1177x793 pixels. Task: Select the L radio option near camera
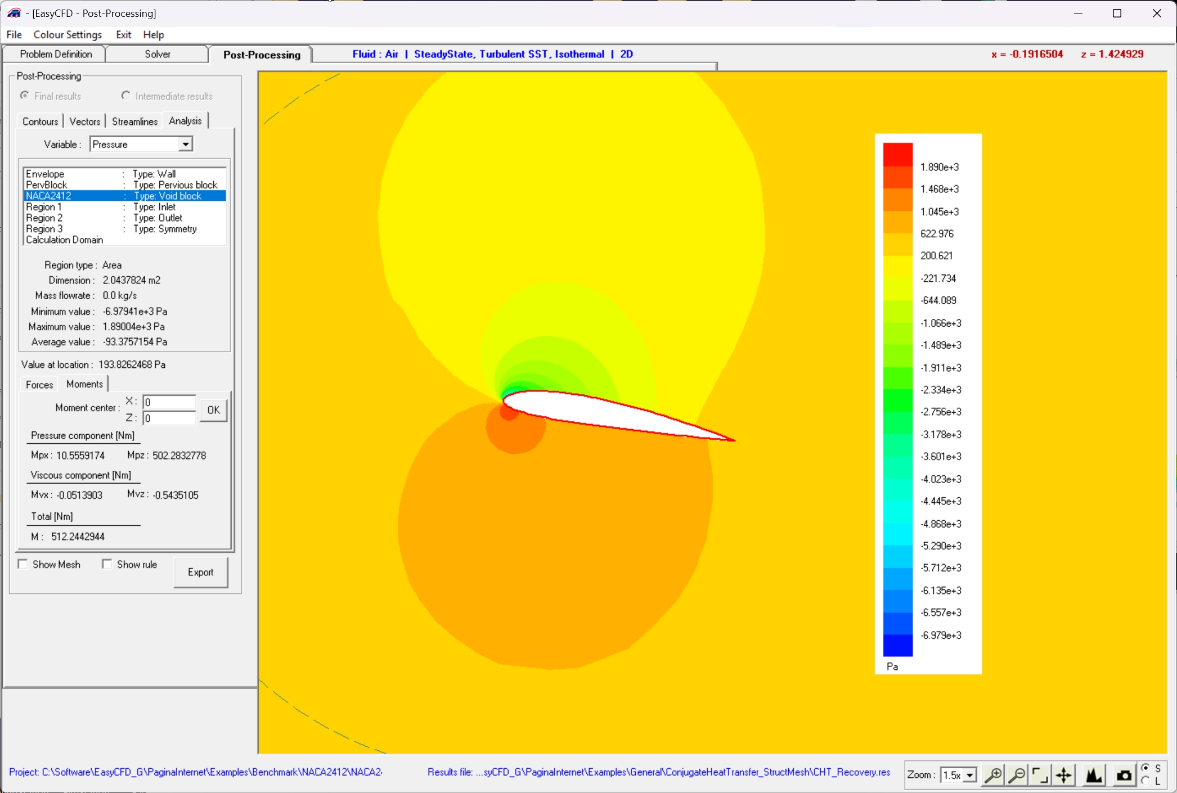click(1145, 781)
